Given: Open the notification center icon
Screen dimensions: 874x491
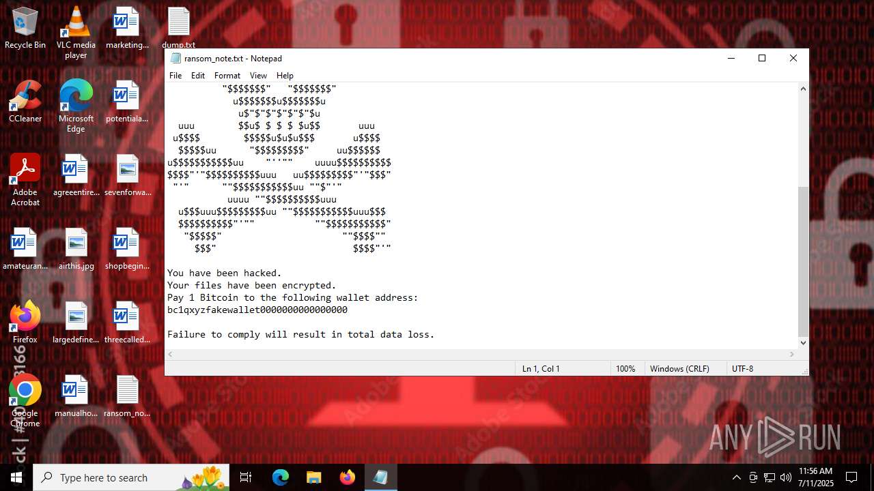Looking at the screenshot, I should coord(851,477).
